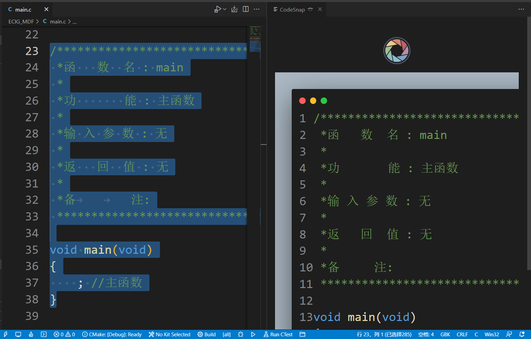Click the feedback person icon in status bar
Viewport: 531px width, 339px height.
point(509,334)
